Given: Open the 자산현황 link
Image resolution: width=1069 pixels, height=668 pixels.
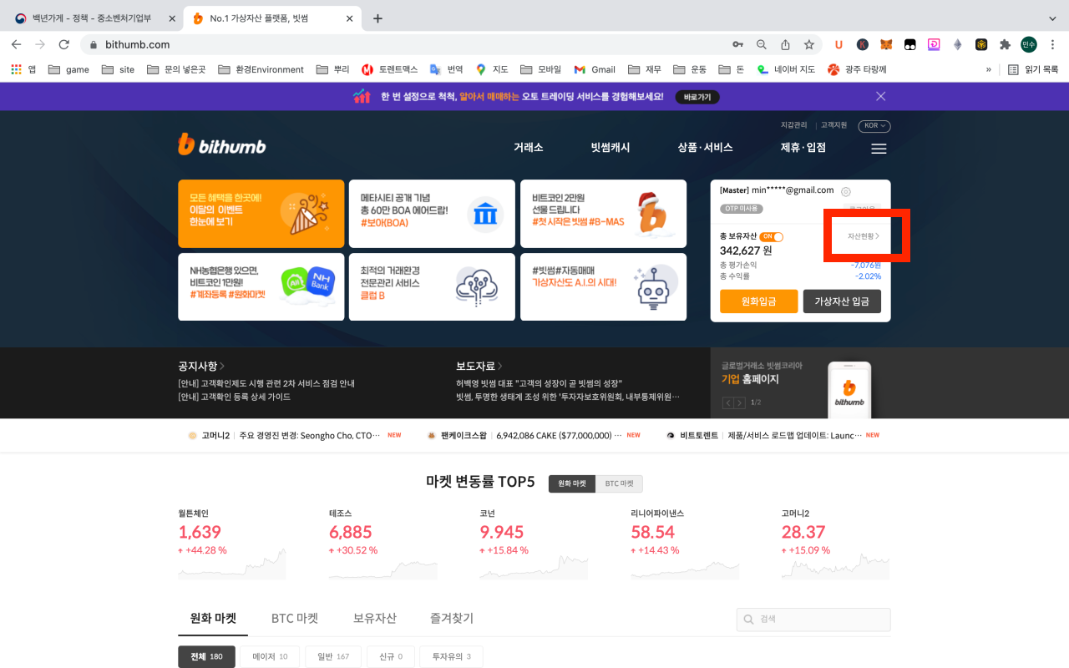Looking at the screenshot, I should 864,236.
